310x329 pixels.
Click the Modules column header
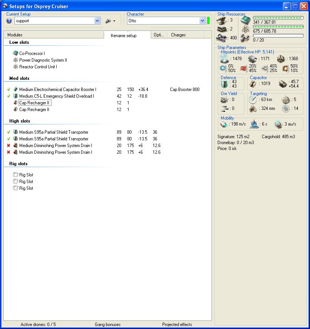tap(54, 35)
